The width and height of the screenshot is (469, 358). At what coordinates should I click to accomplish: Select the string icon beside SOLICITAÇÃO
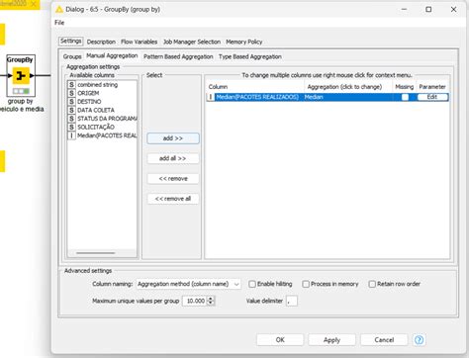(x=71, y=127)
